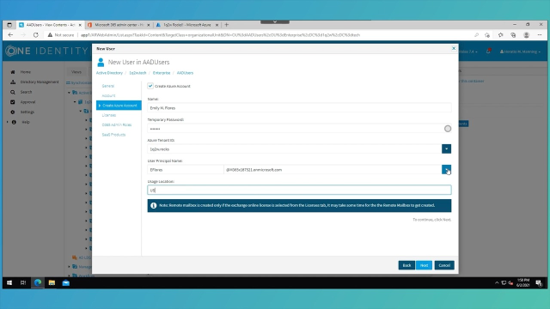Click the Not secure warning icon
Viewport: 550px width, 309px height.
50,35
